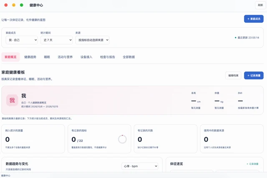Show the 全部数据 tab
267x178 pixels.
(129, 57)
